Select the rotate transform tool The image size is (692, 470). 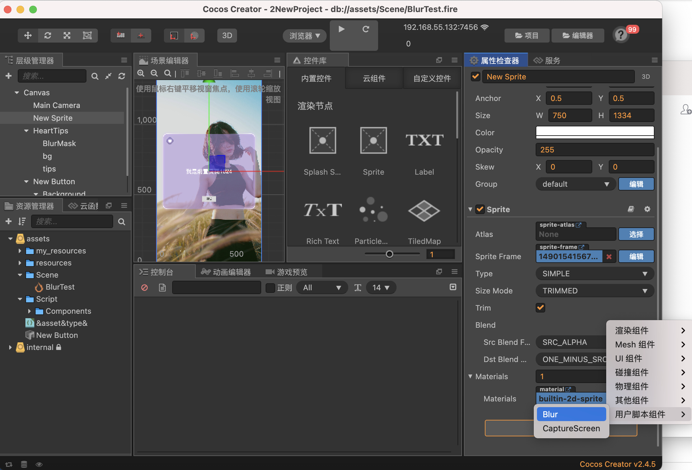(x=48, y=35)
